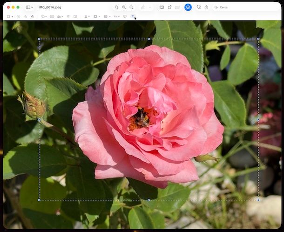
Task: Click the dimmed text-field edit icon
Action: pyautogui.click(x=177, y=7)
